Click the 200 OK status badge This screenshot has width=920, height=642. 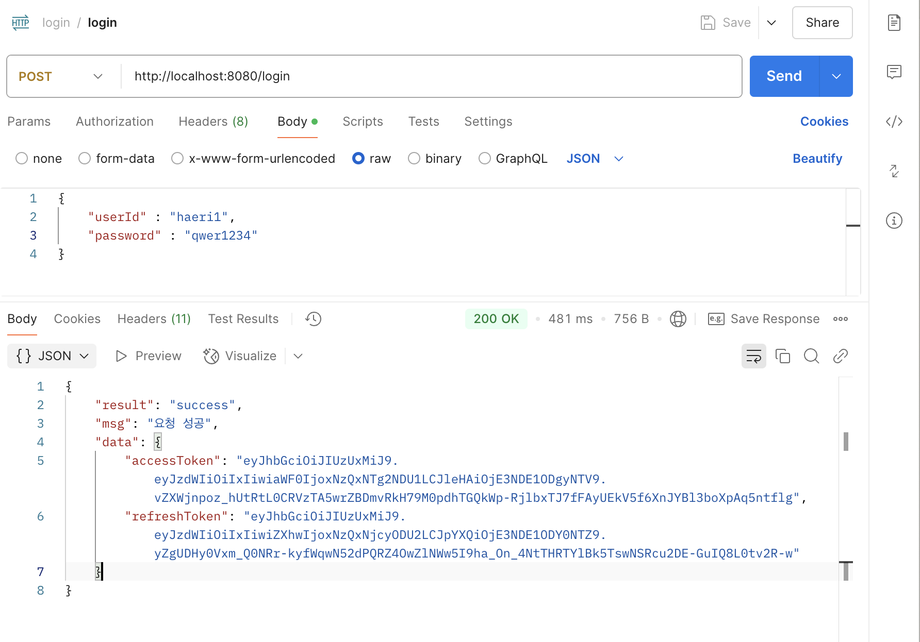496,319
